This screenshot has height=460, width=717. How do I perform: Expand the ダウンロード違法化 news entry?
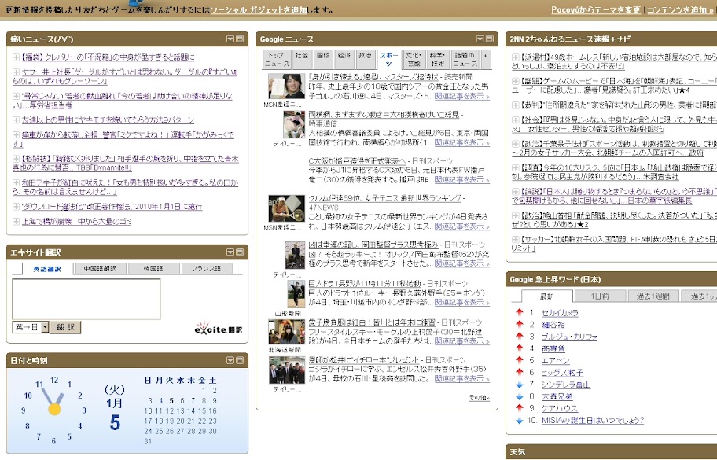[16, 207]
